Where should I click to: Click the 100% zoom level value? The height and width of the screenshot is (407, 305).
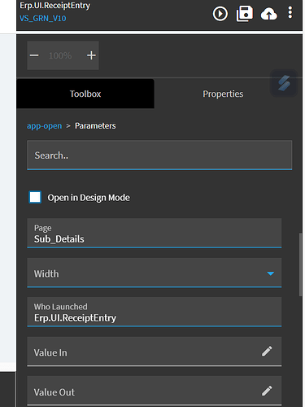tap(60, 55)
